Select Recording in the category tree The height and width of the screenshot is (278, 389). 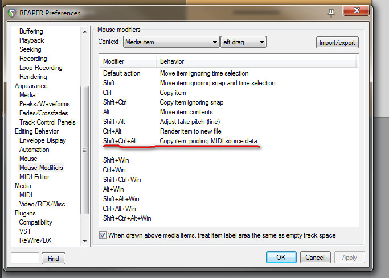(33, 59)
